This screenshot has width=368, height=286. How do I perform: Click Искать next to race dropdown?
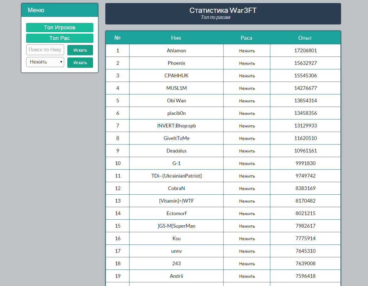pos(80,63)
